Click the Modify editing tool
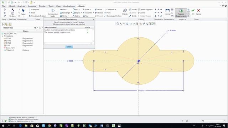 coord(133,10)
